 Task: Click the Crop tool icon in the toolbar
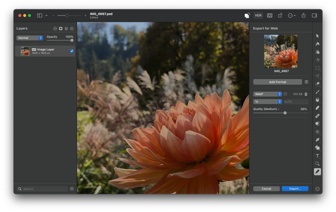coord(280,15)
